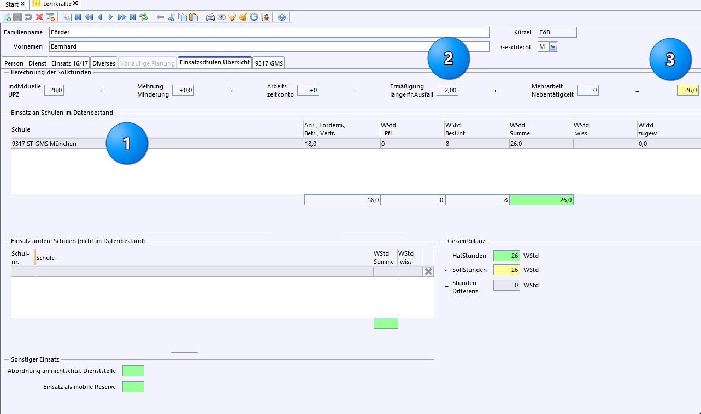This screenshot has width=701, height=414.
Task: Skip back several records
Action: [x=89, y=17]
